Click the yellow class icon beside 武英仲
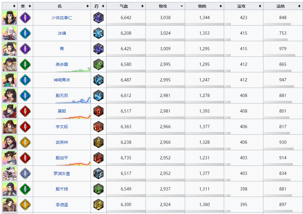 25,142
